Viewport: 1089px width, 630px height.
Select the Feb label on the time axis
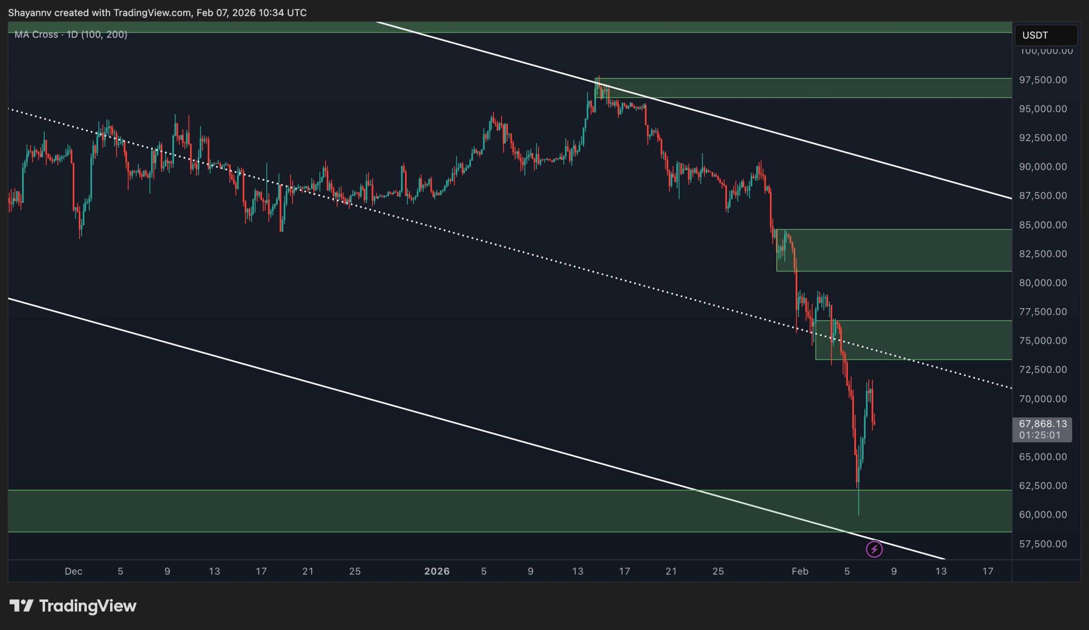[x=800, y=571]
